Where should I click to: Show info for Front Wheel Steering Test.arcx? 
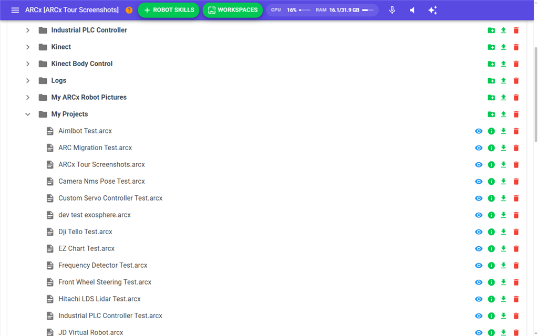tap(491, 282)
